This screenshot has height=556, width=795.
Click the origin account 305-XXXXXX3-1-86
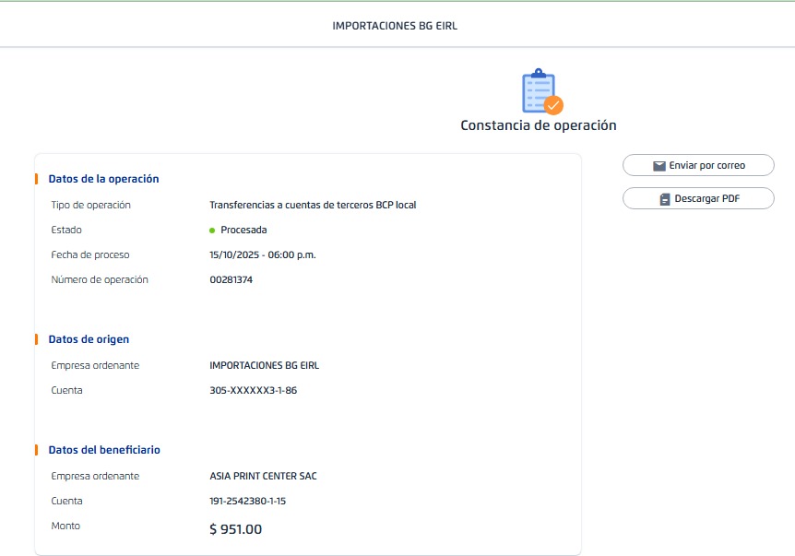[254, 390]
